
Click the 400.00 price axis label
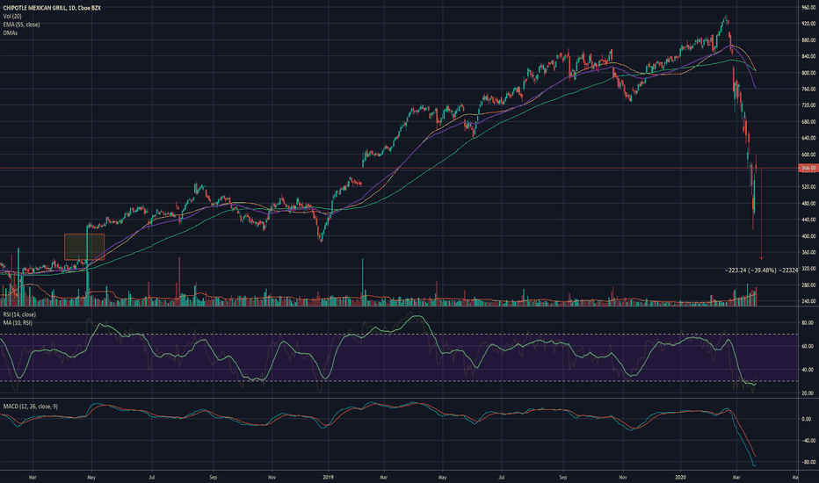808,236
